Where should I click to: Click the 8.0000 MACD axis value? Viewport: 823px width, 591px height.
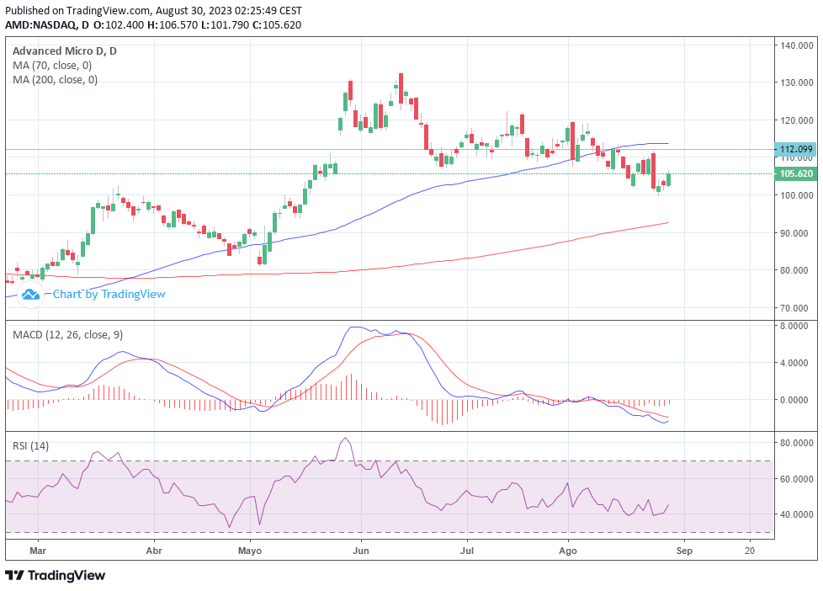[x=794, y=326]
